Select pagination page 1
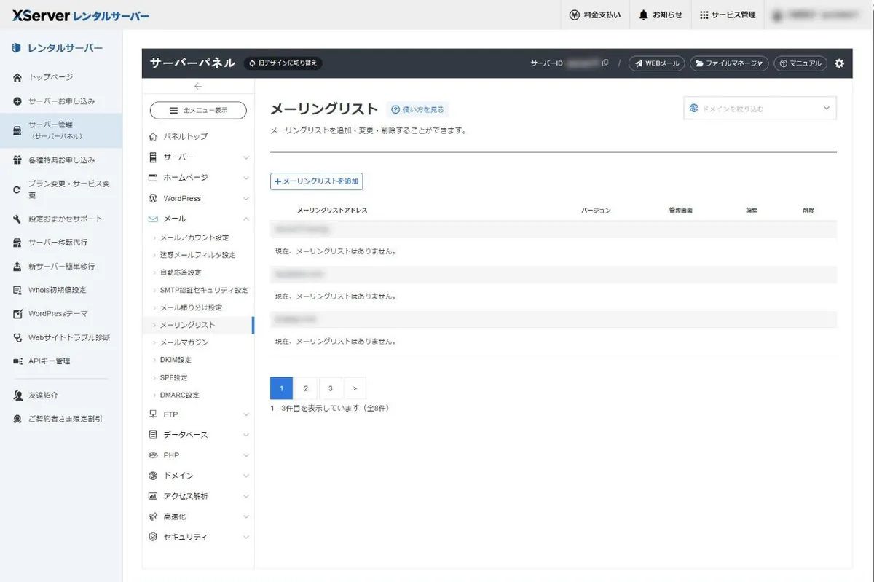 [x=281, y=388]
